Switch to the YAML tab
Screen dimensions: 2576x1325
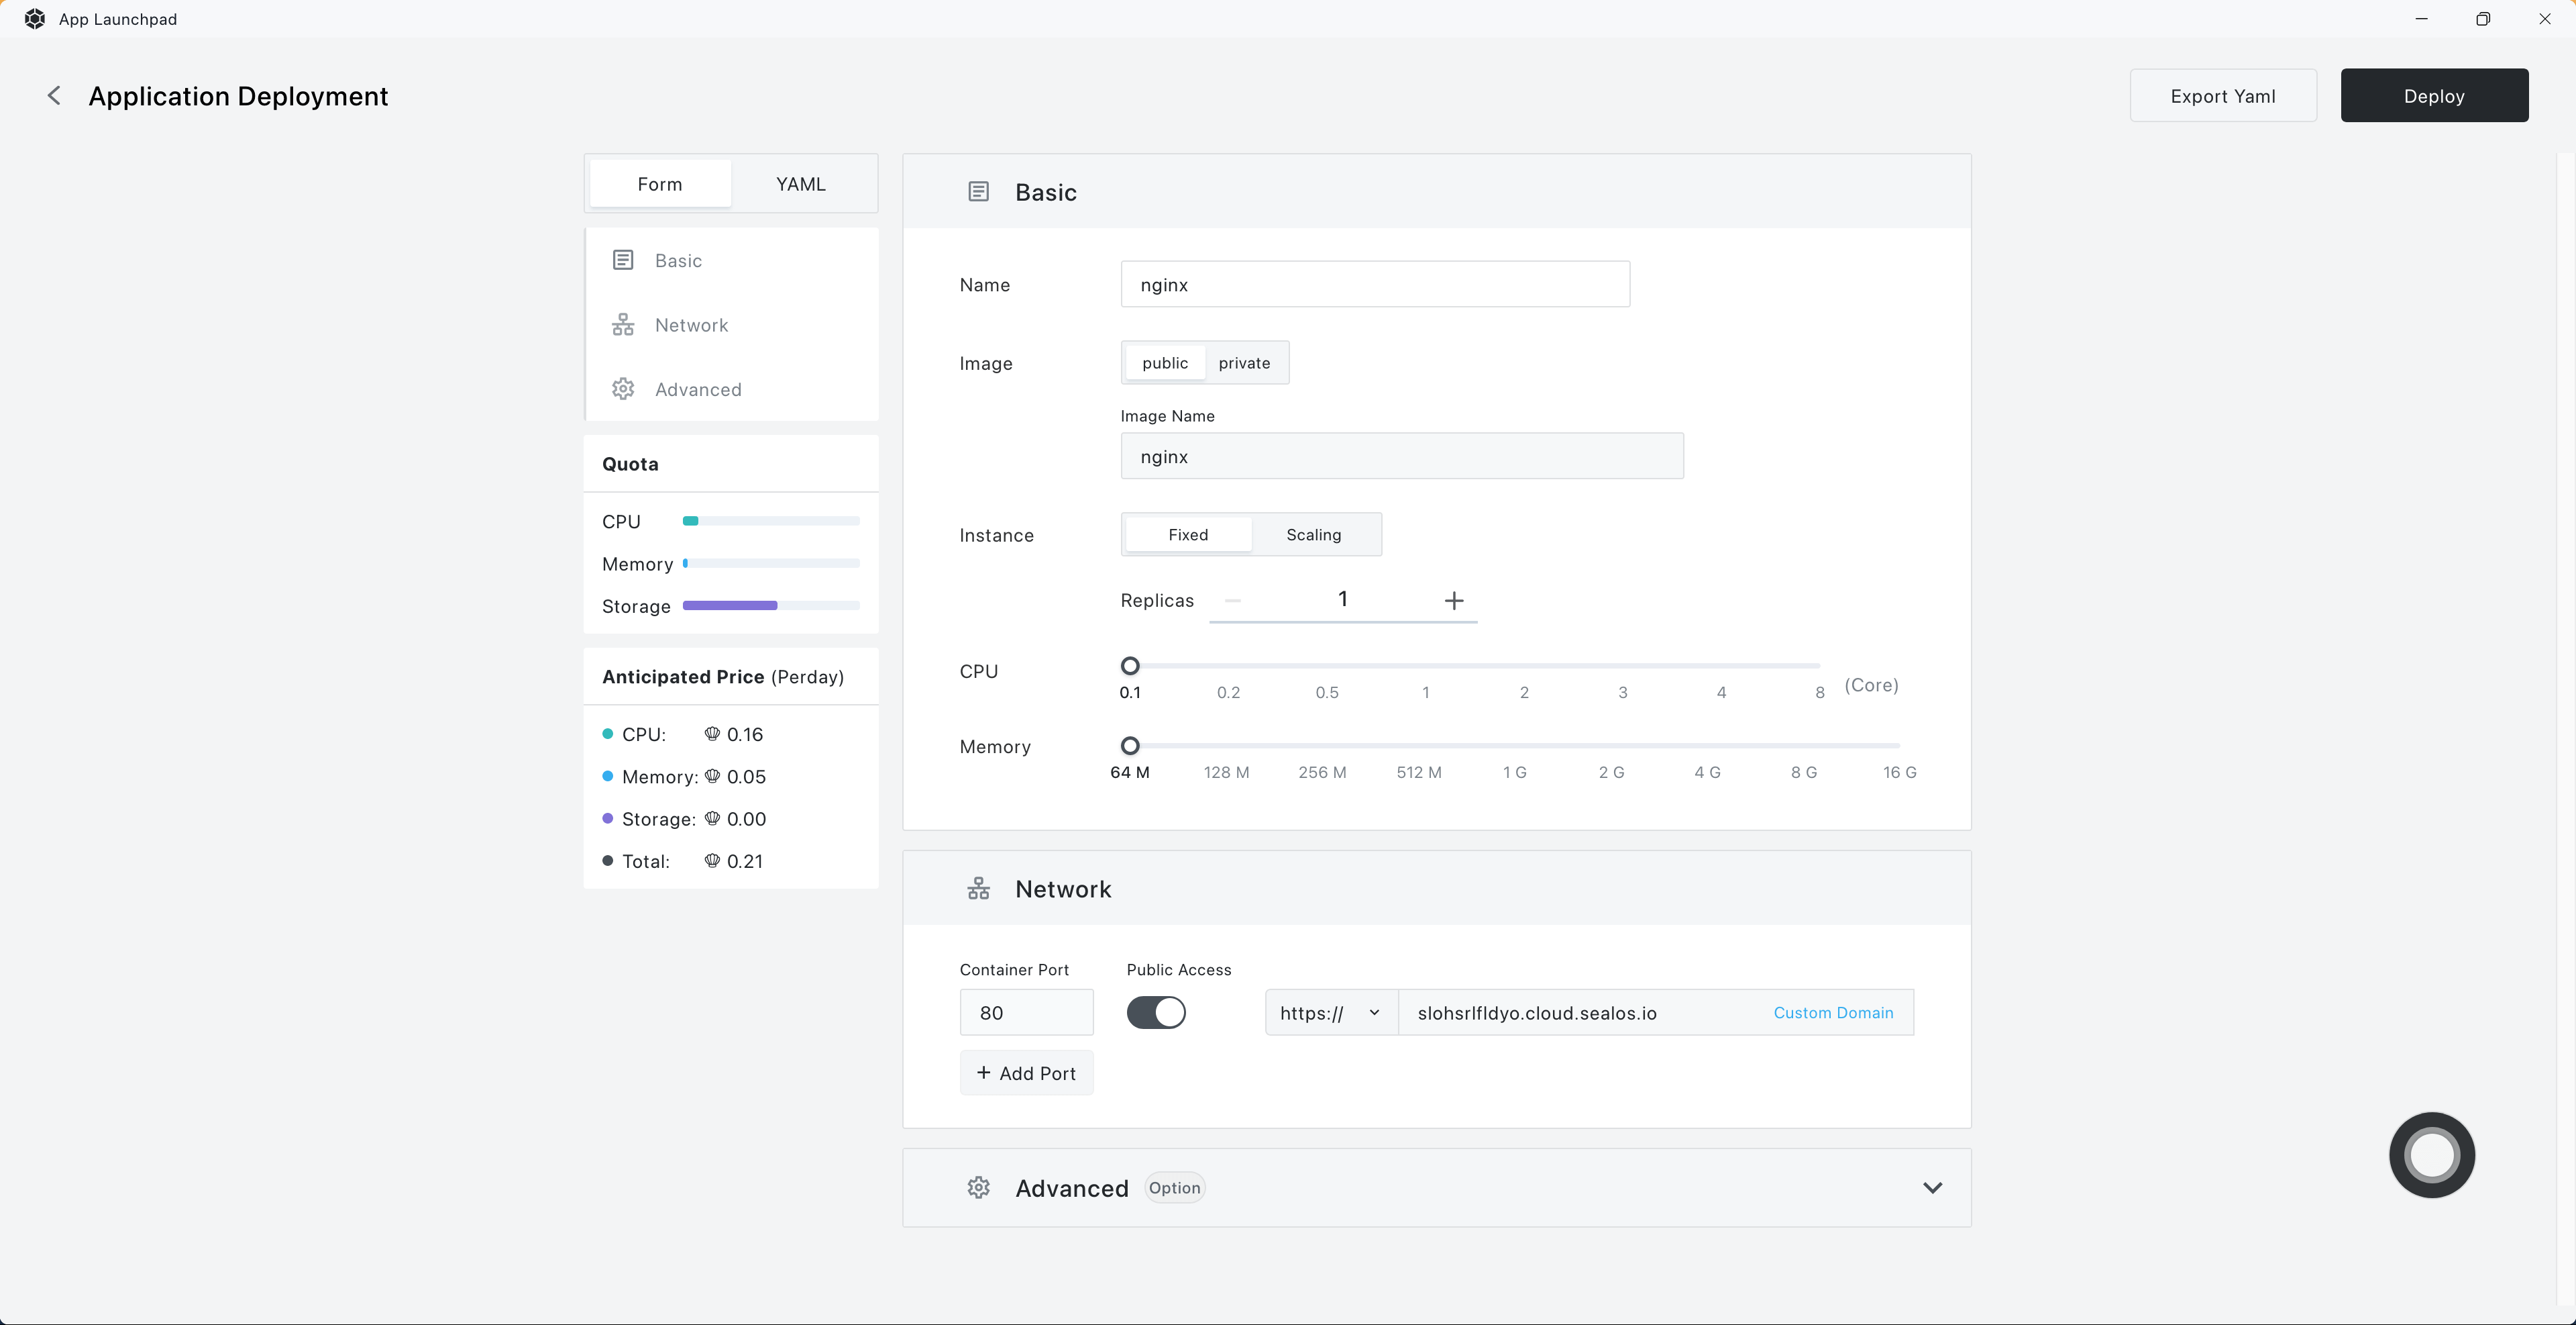tap(800, 184)
